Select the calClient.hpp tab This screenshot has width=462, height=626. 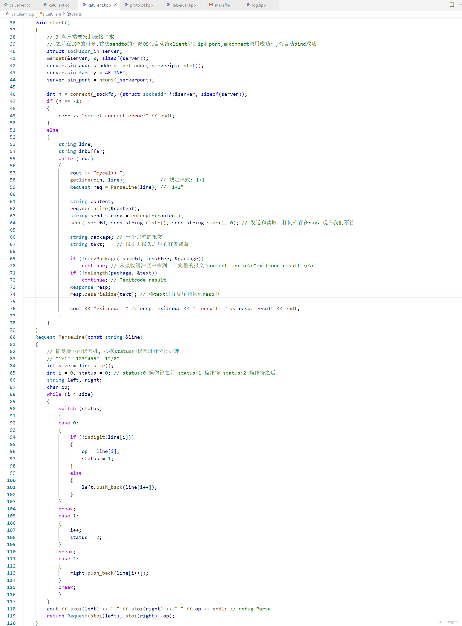click(x=99, y=5)
